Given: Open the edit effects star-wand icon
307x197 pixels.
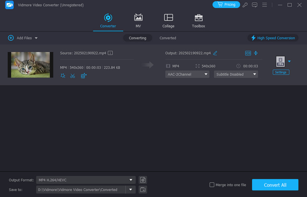Looking at the screenshot, I should pos(63,76).
